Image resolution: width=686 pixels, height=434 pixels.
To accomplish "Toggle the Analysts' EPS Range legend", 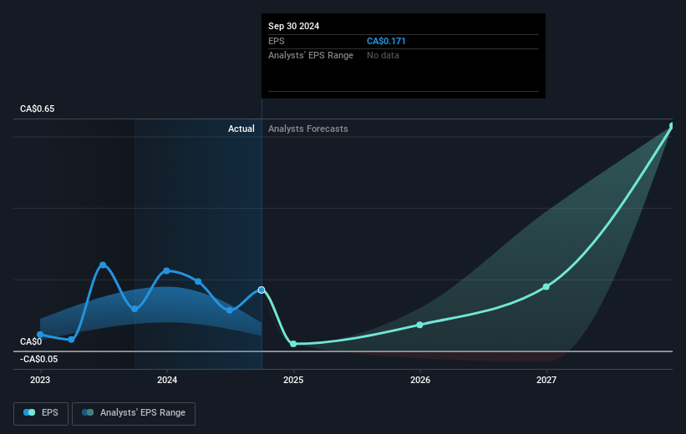I will [x=134, y=413].
